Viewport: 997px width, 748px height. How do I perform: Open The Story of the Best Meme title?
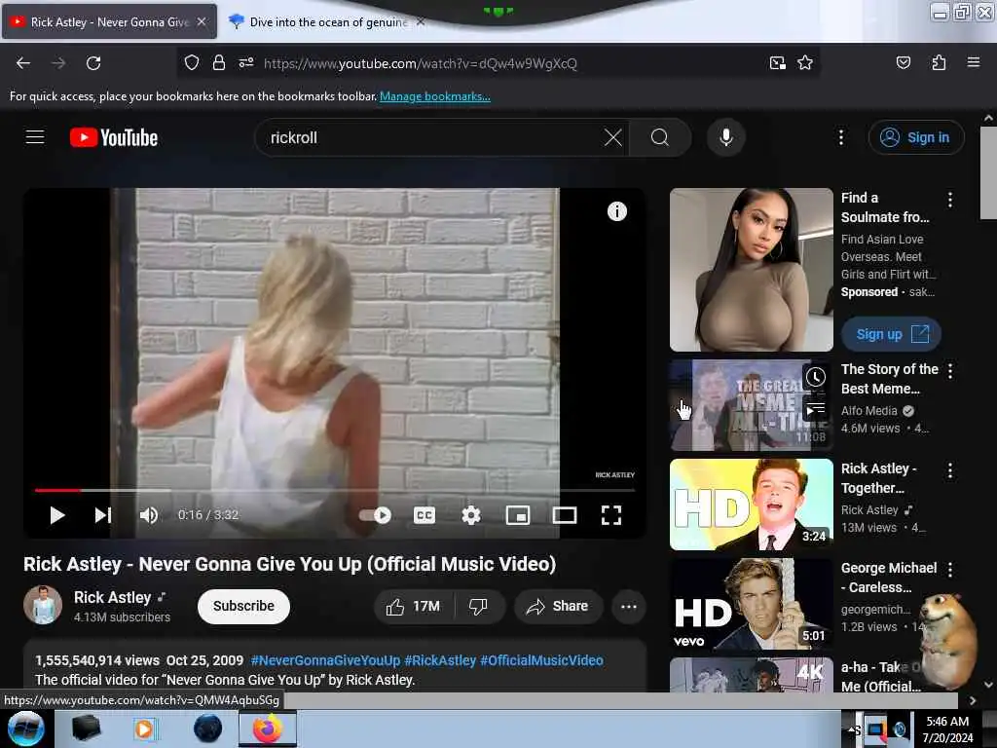point(890,379)
